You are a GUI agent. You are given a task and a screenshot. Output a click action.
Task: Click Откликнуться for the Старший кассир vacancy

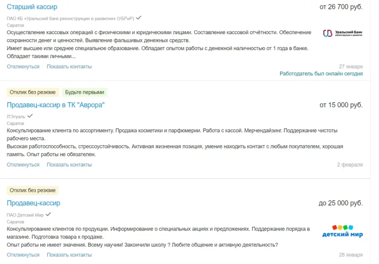(x=23, y=67)
